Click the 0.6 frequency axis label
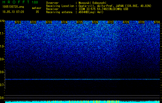 click(x=2, y=98)
